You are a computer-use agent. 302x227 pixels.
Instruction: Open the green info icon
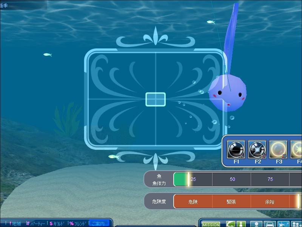241,224
